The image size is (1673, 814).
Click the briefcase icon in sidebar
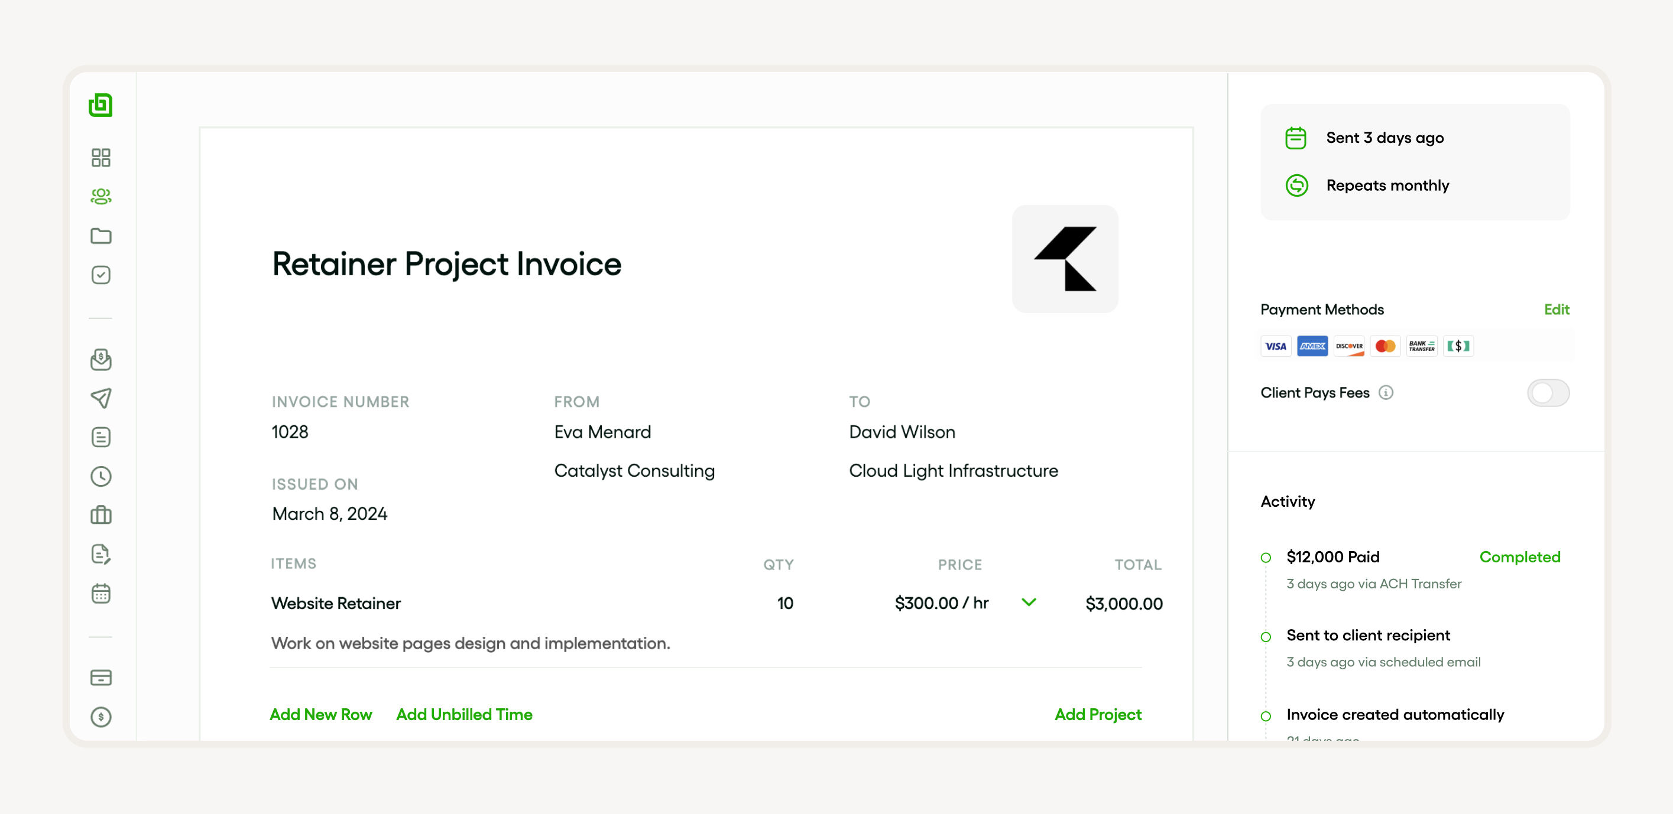[x=100, y=516]
